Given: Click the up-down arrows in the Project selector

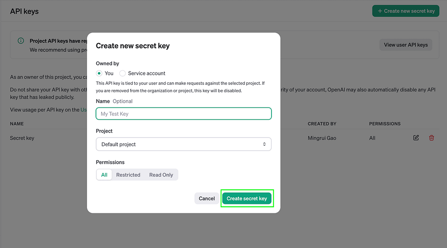Looking at the screenshot, I should click(264, 144).
